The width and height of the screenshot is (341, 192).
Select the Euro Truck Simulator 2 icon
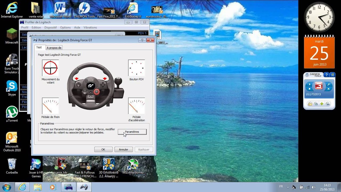(12, 63)
